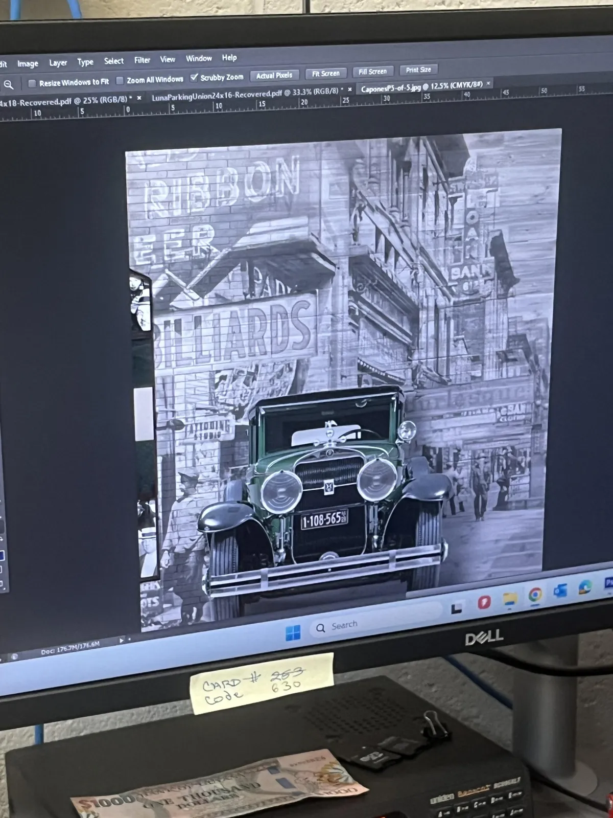Viewport: 613px width, 818px height.
Task: Disable the Scrubby Zoom checkbox
Action: click(194, 78)
